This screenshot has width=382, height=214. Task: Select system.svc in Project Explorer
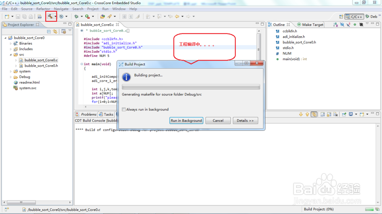coord(25,88)
